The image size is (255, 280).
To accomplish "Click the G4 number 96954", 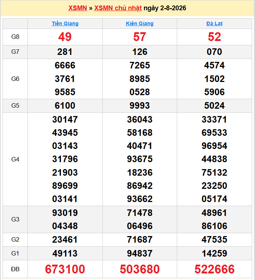I will pyautogui.click(x=214, y=146).
